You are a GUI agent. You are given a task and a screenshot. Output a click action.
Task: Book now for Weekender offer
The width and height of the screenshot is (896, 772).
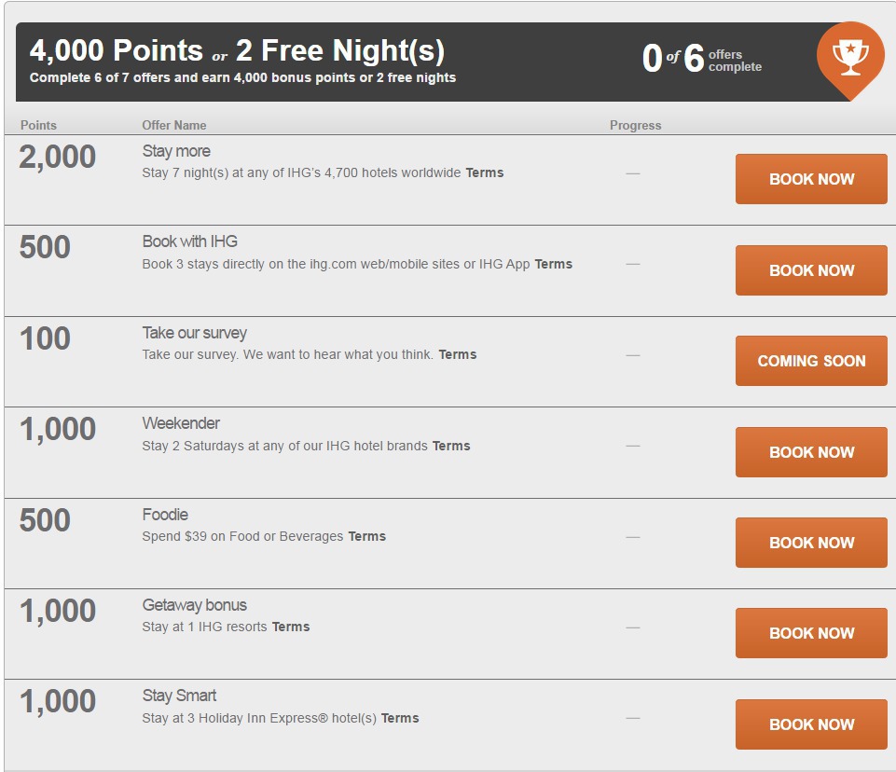pos(811,452)
